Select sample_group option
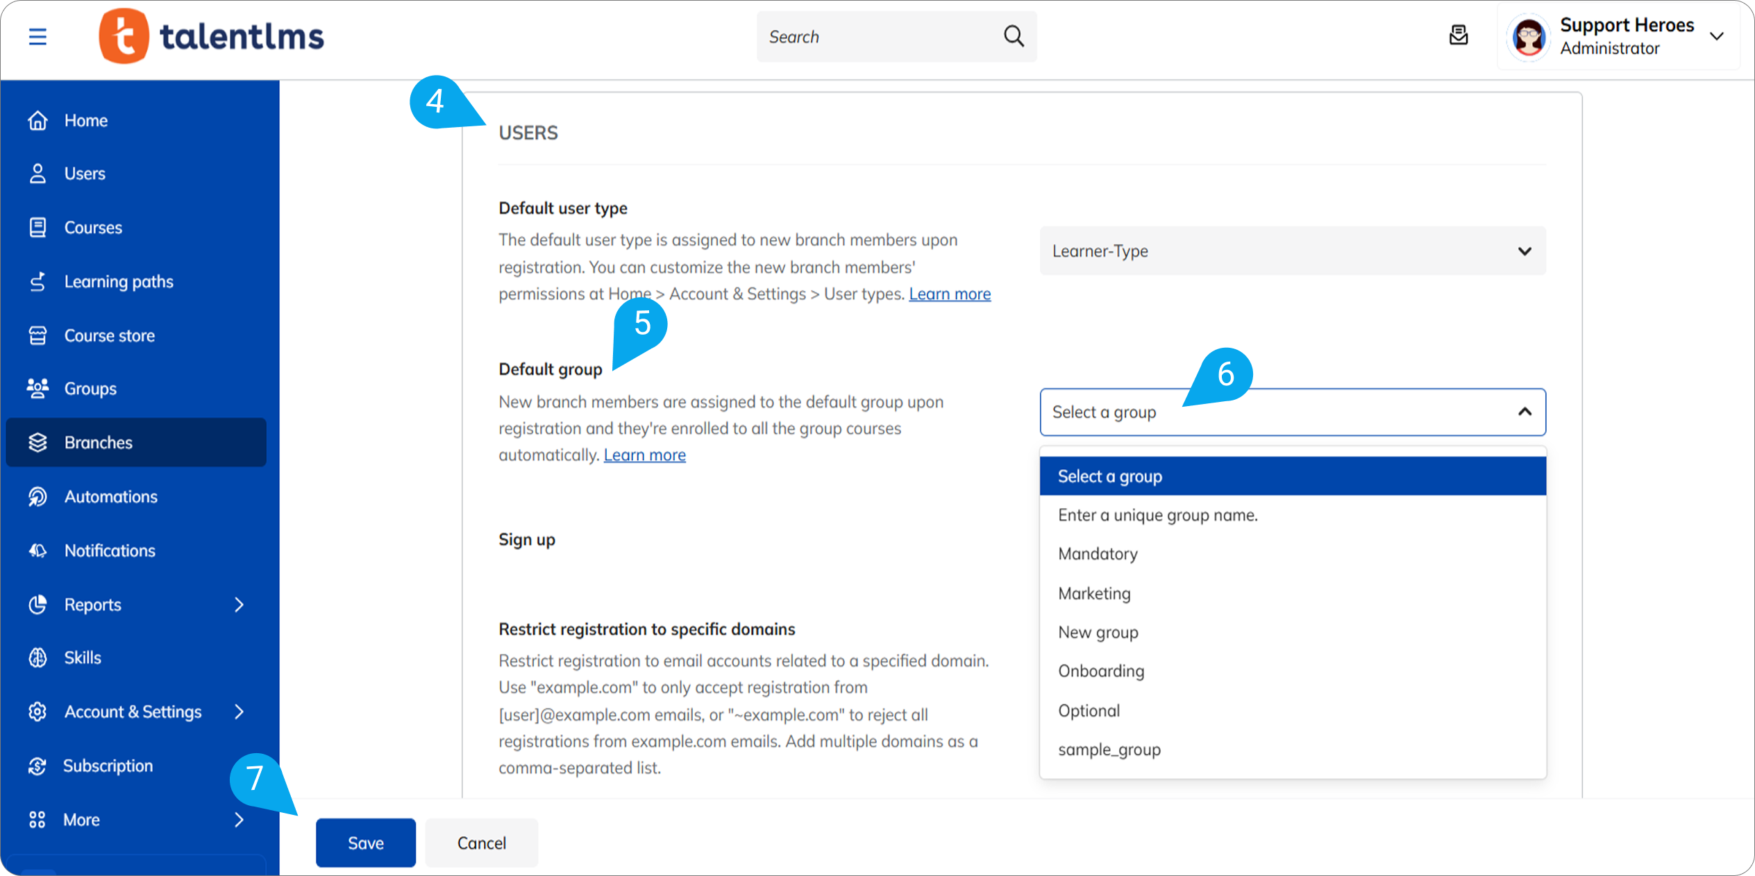This screenshot has height=876, width=1755. pyautogui.click(x=1109, y=750)
